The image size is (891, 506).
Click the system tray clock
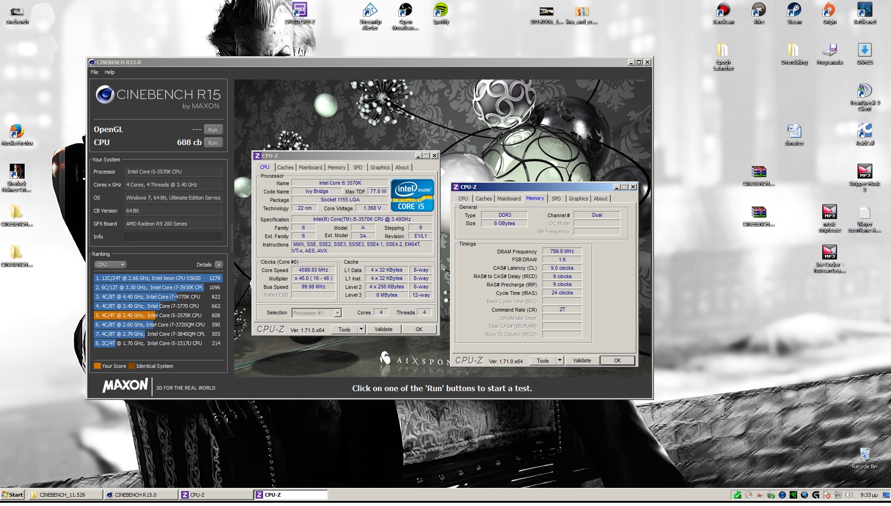[869, 495]
